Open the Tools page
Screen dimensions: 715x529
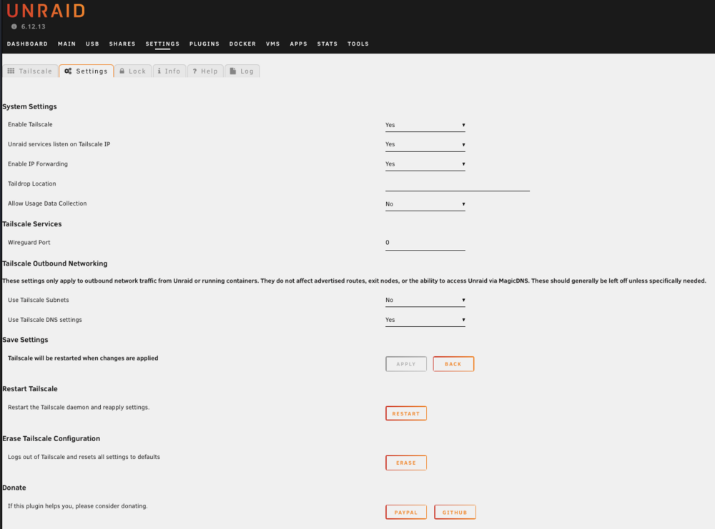(358, 44)
